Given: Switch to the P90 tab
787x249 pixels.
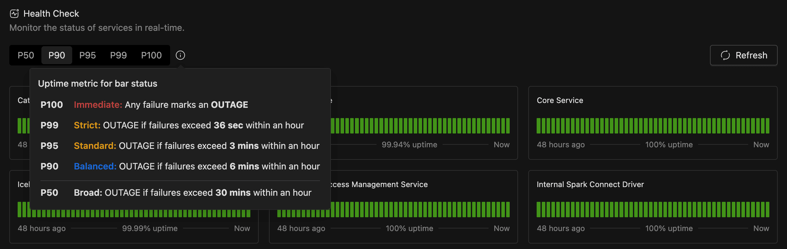Looking at the screenshot, I should (x=57, y=55).
